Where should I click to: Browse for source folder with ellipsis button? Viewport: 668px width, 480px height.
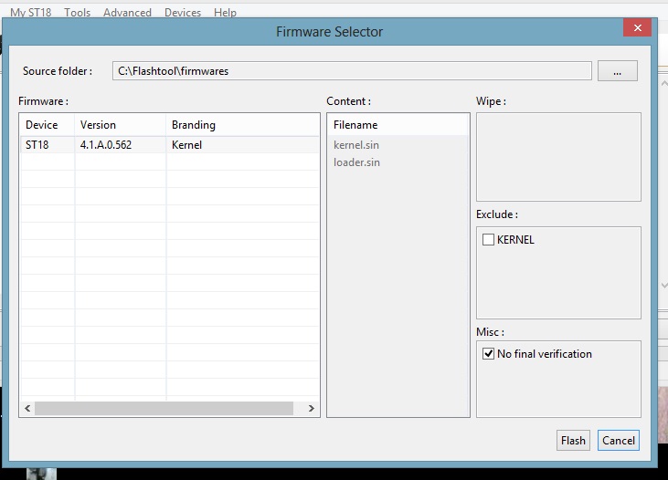click(618, 70)
